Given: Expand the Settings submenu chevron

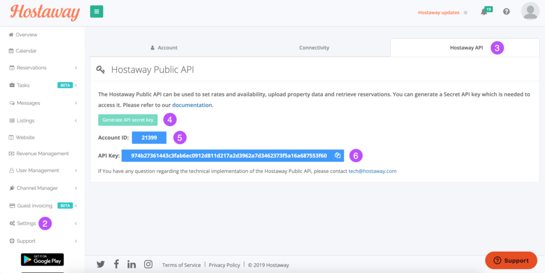Looking at the screenshot, I should coord(76,224).
